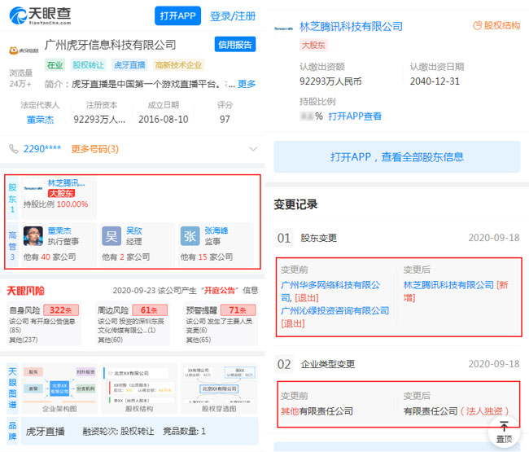
Task: Open 开庭公告 risk announcement link
Action: (219, 290)
